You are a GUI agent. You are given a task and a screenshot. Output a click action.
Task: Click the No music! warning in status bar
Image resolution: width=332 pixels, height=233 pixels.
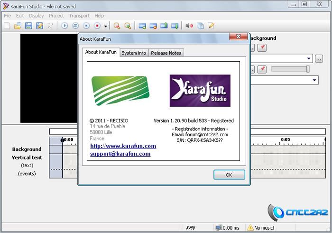261,228
